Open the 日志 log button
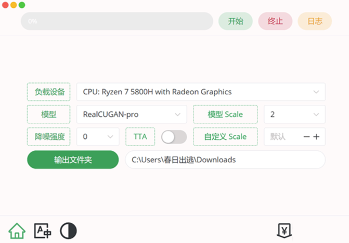This screenshot has width=349, height=243. point(315,21)
